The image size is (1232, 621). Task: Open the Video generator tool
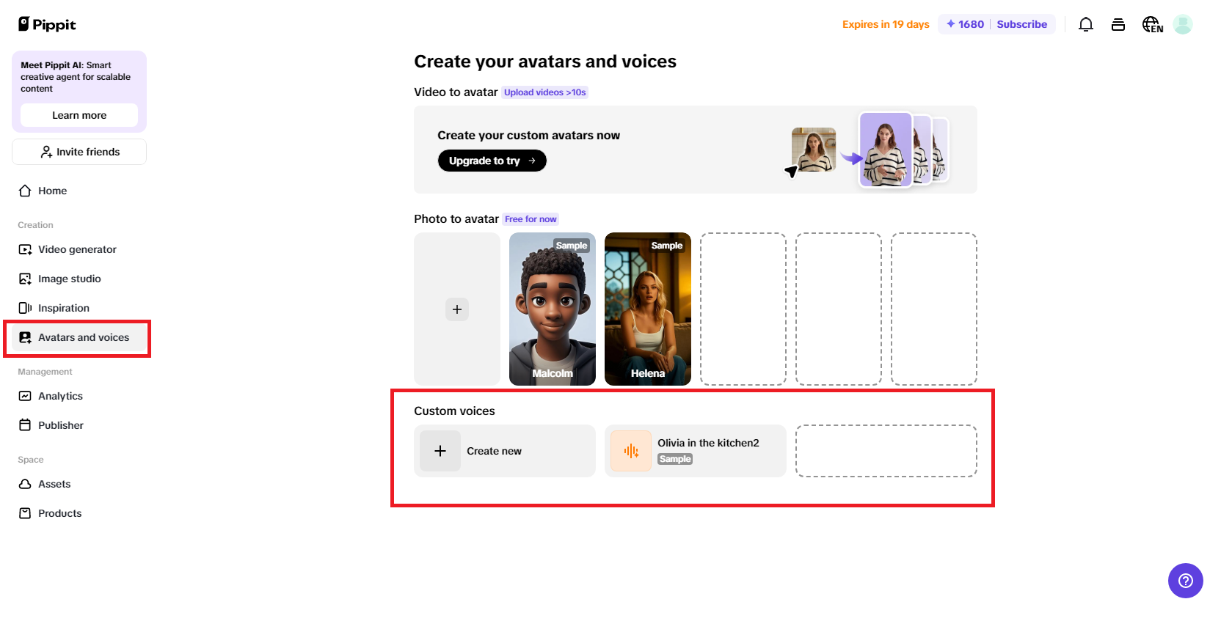(x=76, y=249)
